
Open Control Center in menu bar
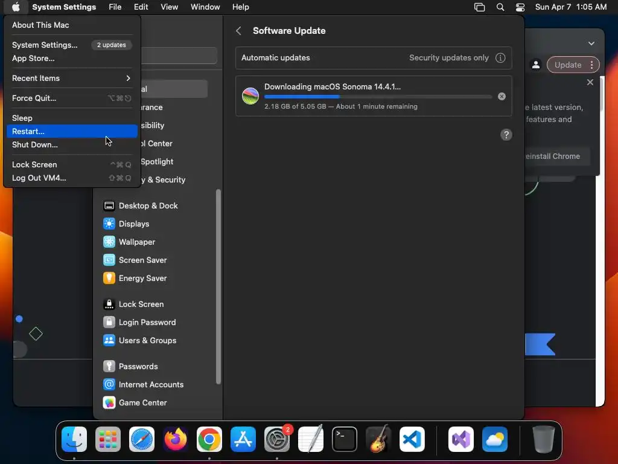(x=520, y=7)
